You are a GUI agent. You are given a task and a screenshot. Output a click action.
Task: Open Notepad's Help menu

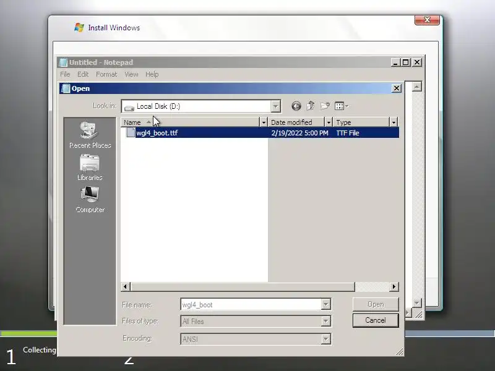[152, 74]
